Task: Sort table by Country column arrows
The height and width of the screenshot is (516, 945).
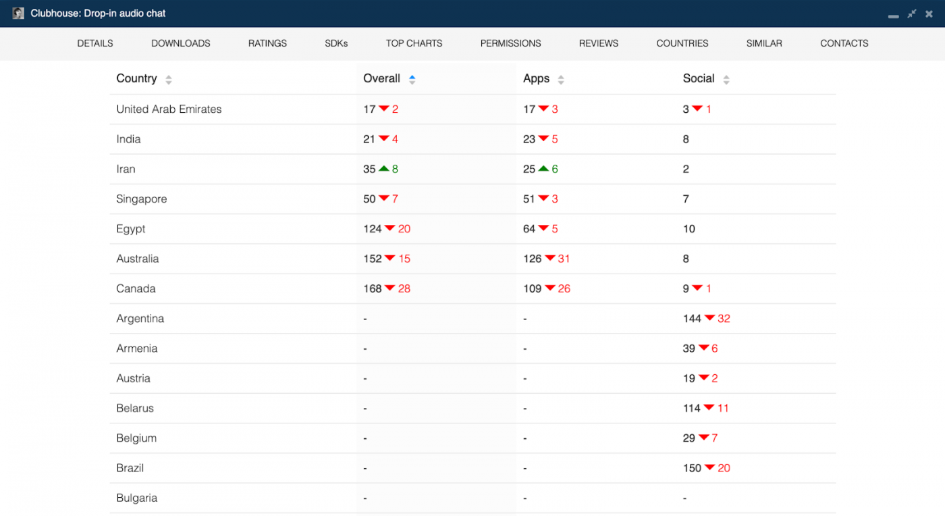Action: point(169,80)
